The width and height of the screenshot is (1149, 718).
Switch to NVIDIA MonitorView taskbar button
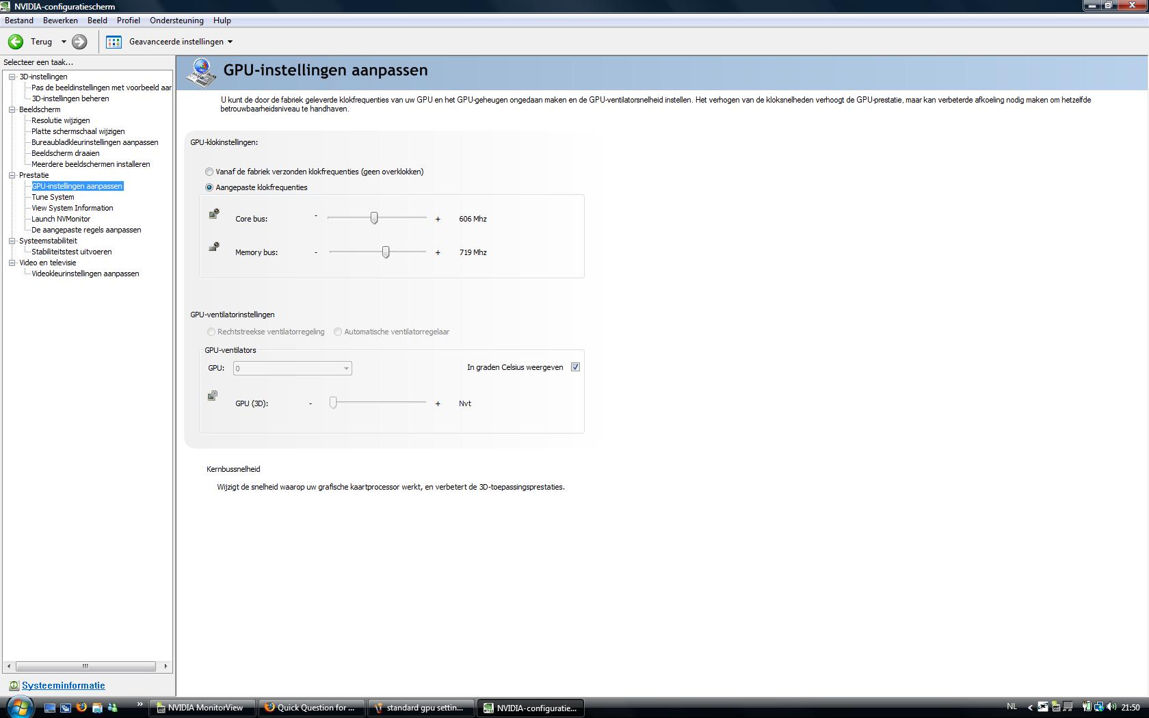(x=202, y=708)
